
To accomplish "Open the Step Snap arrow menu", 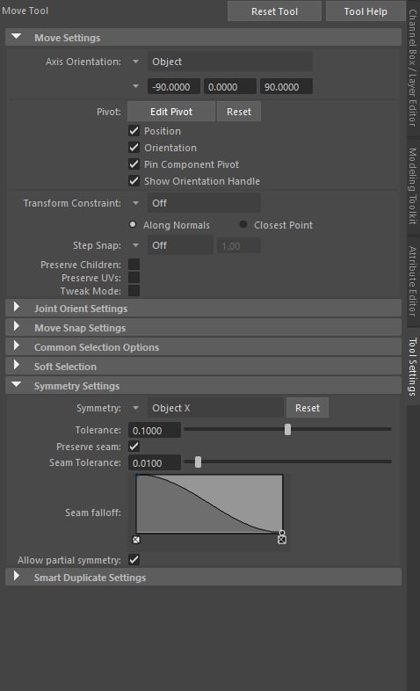I will click(135, 245).
